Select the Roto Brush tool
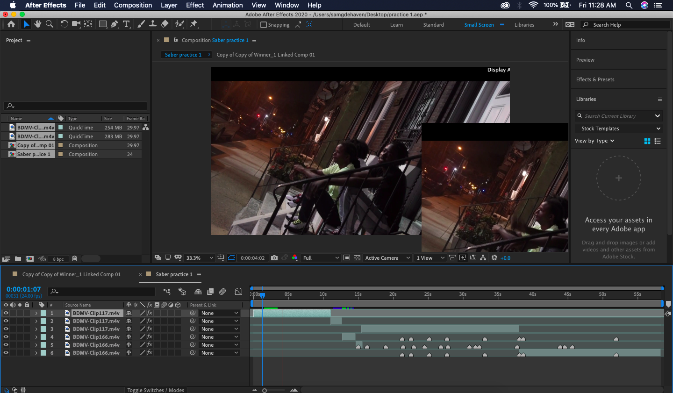This screenshot has height=393, width=673. click(x=179, y=24)
